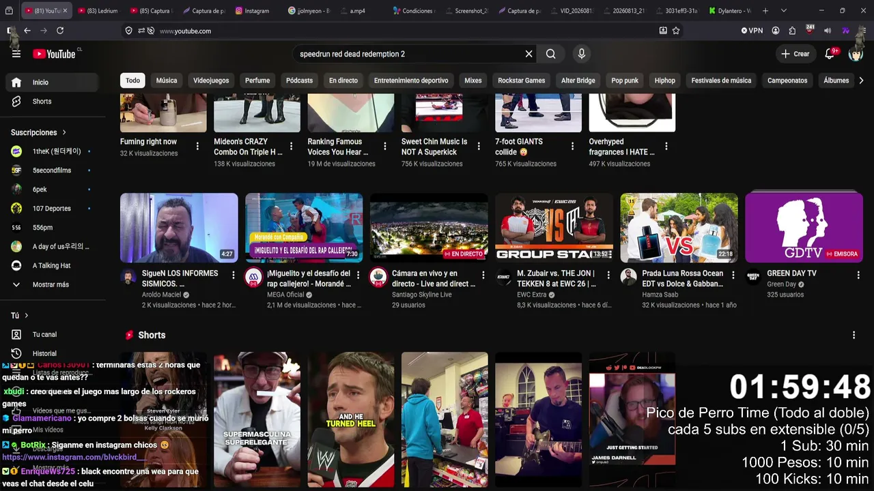874x491 pixels.
Task: Play the "Cámara en vivo" live thumbnail
Action: tap(429, 228)
